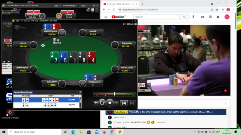
Task: Expand the Menu dropdown on poker table
Action: tap(84, 6)
